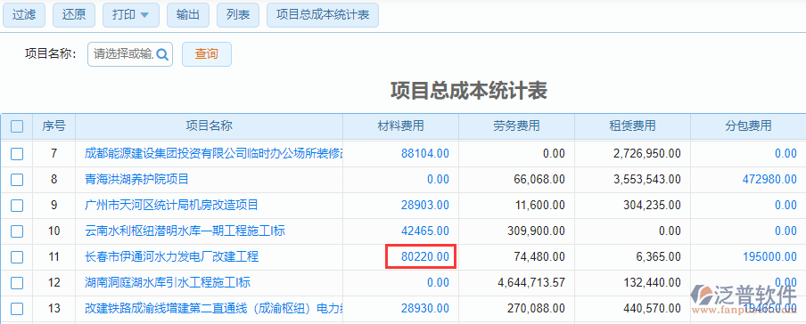The image size is (806, 324).
Task: Open the 改建铁路成渝线 project link
Action: click(214, 309)
